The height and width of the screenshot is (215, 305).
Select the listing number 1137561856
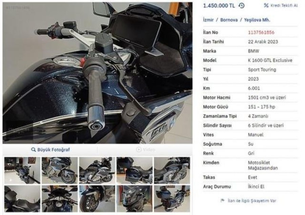click(261, 32)
